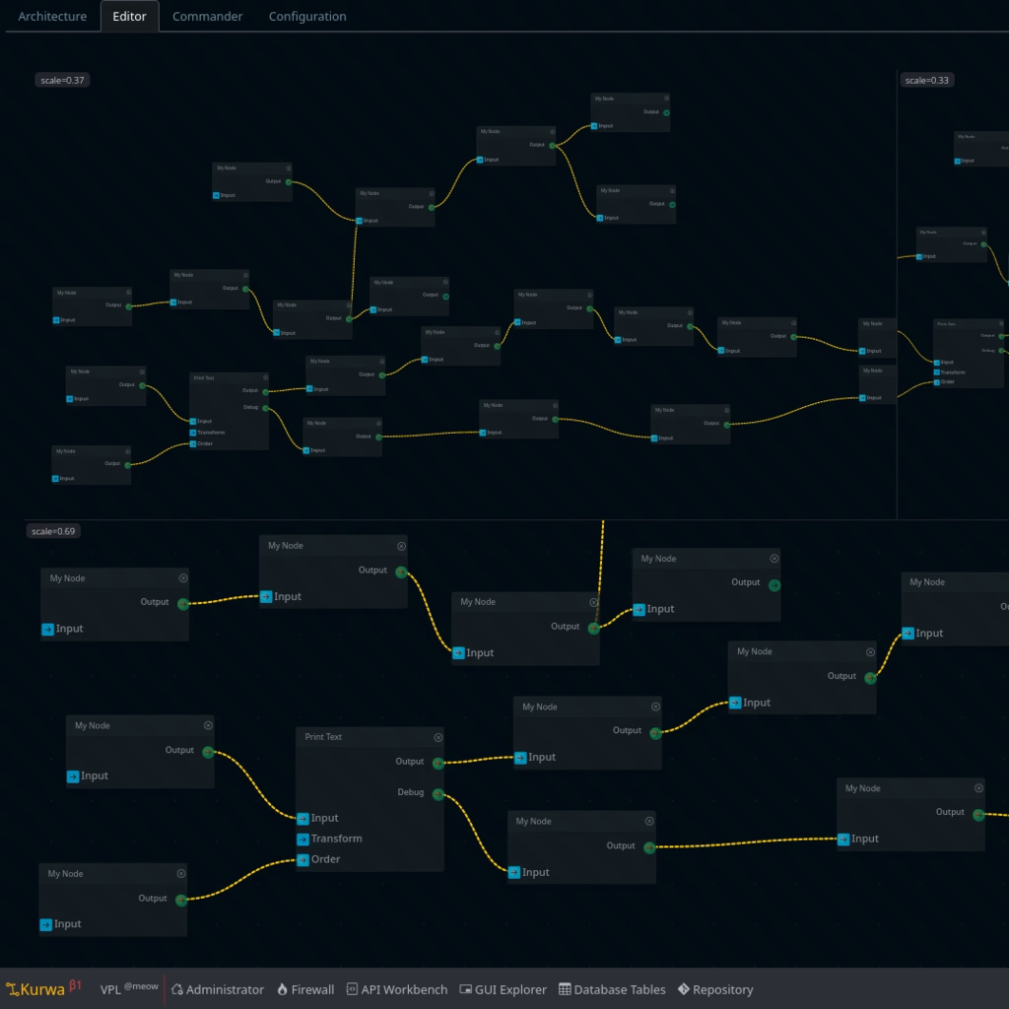The image size is (1009, 1009).
Task: Open the Configuration tab
Action: pyautogui.click(x=307, y=17)
